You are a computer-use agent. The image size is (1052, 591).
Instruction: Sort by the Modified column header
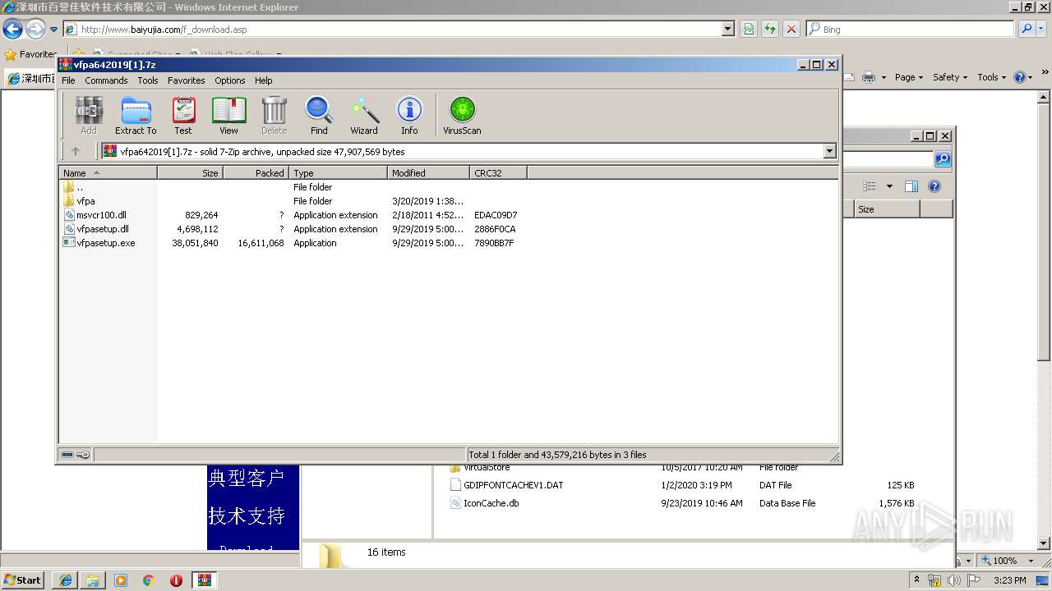click(428, 173)
